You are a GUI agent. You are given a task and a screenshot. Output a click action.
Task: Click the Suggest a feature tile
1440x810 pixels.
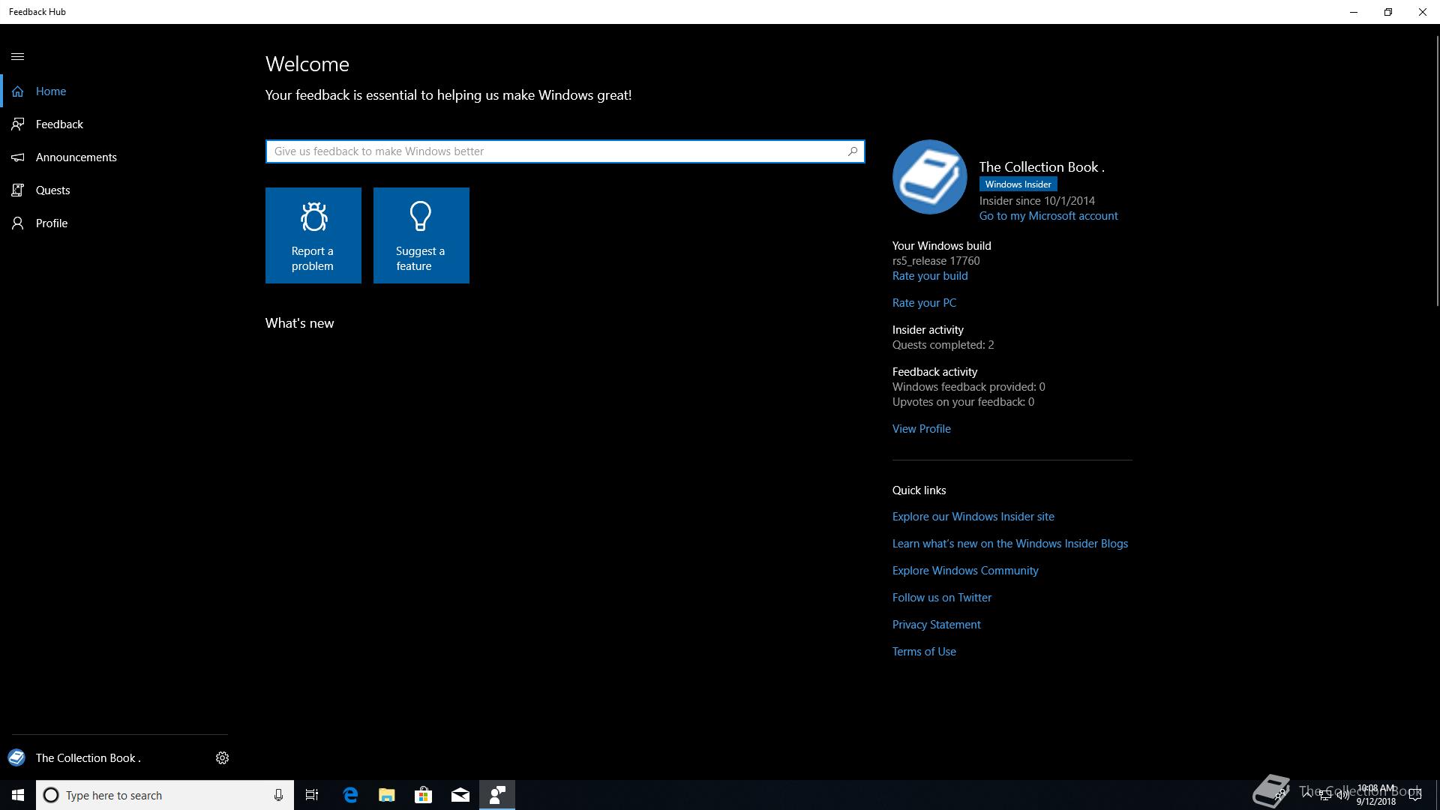421,235
